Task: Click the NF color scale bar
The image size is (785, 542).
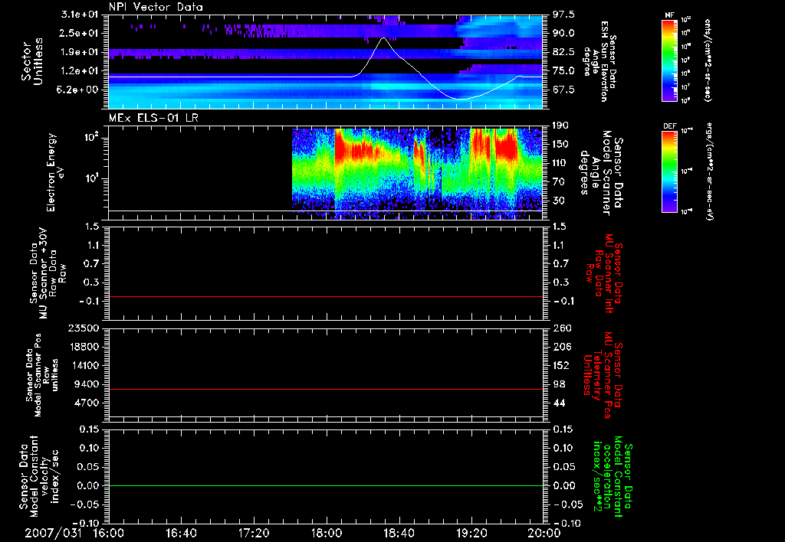Action: pos(669,60)
